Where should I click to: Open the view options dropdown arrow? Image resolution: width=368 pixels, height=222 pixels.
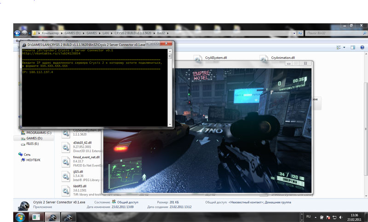pyautogui.click(x=344, y=48)
